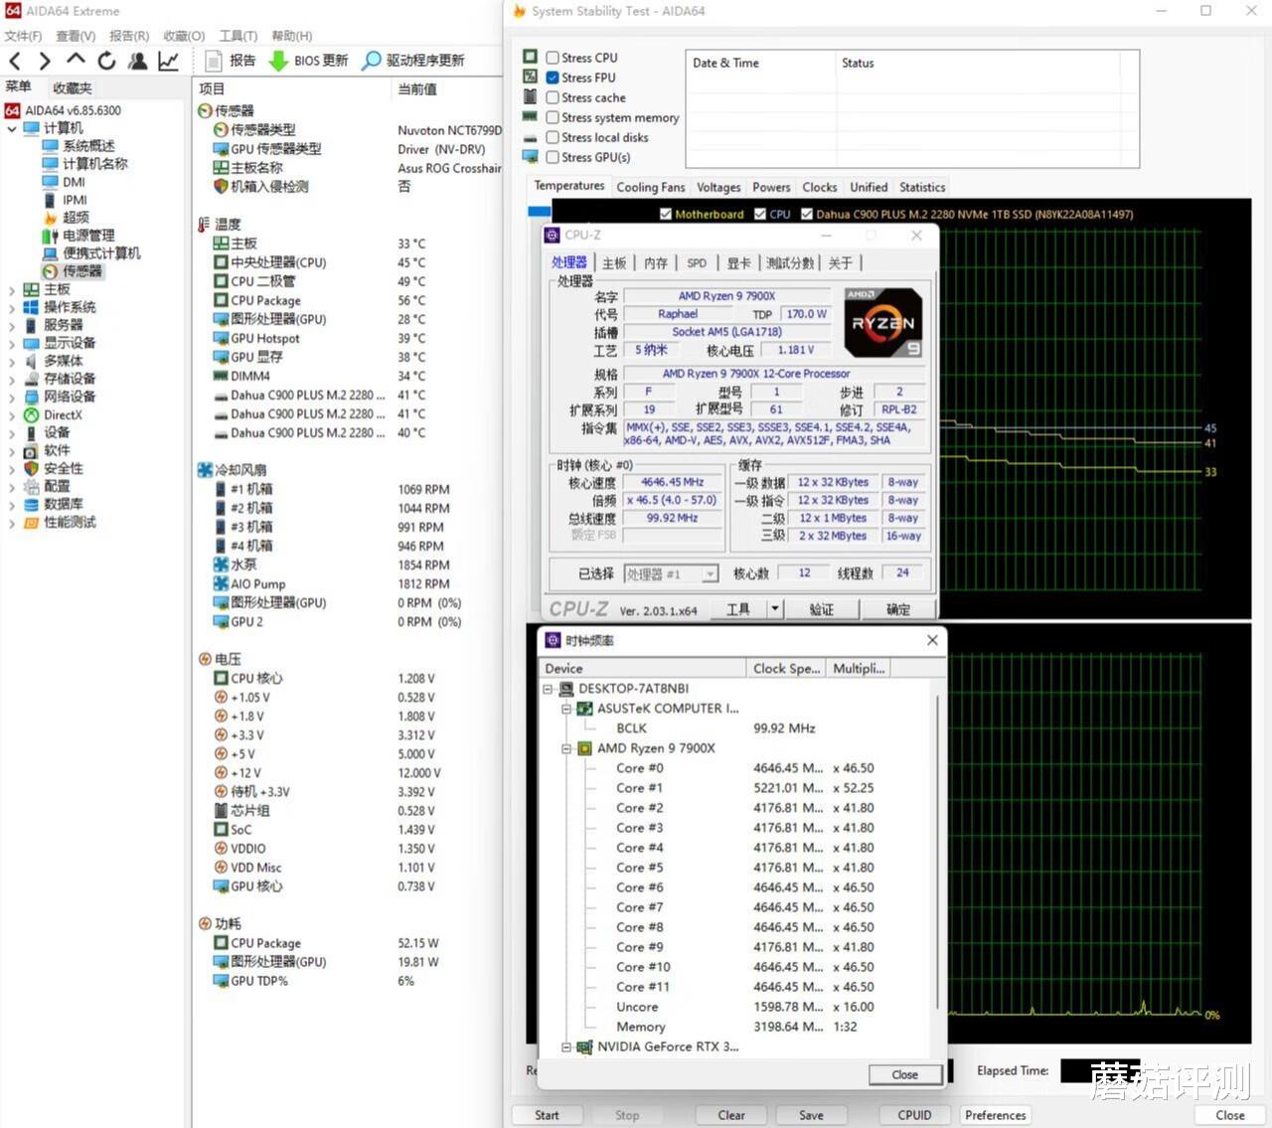Click the back navigation arrow in AIDA64 toolbar
The image size is (1272, 1128).
pyautogui.click(x=15, y=61)
